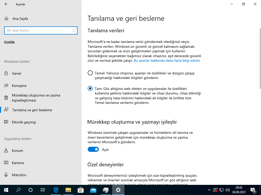This screenshot has width=261, height=195.
Task: Click the 'Özel deneyimler' heading
Action: (106, 165)
